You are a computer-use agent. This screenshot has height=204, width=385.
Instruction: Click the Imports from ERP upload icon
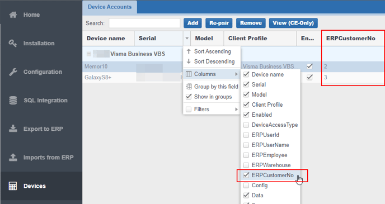coord(13,158)
